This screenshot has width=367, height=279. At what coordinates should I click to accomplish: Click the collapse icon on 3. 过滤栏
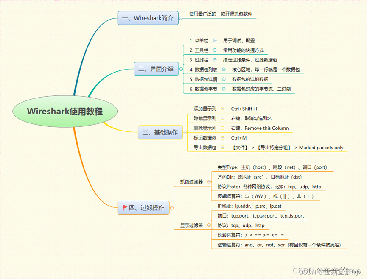214,60
